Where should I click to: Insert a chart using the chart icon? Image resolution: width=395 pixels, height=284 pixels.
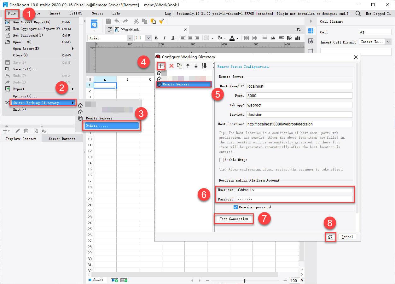297,38
